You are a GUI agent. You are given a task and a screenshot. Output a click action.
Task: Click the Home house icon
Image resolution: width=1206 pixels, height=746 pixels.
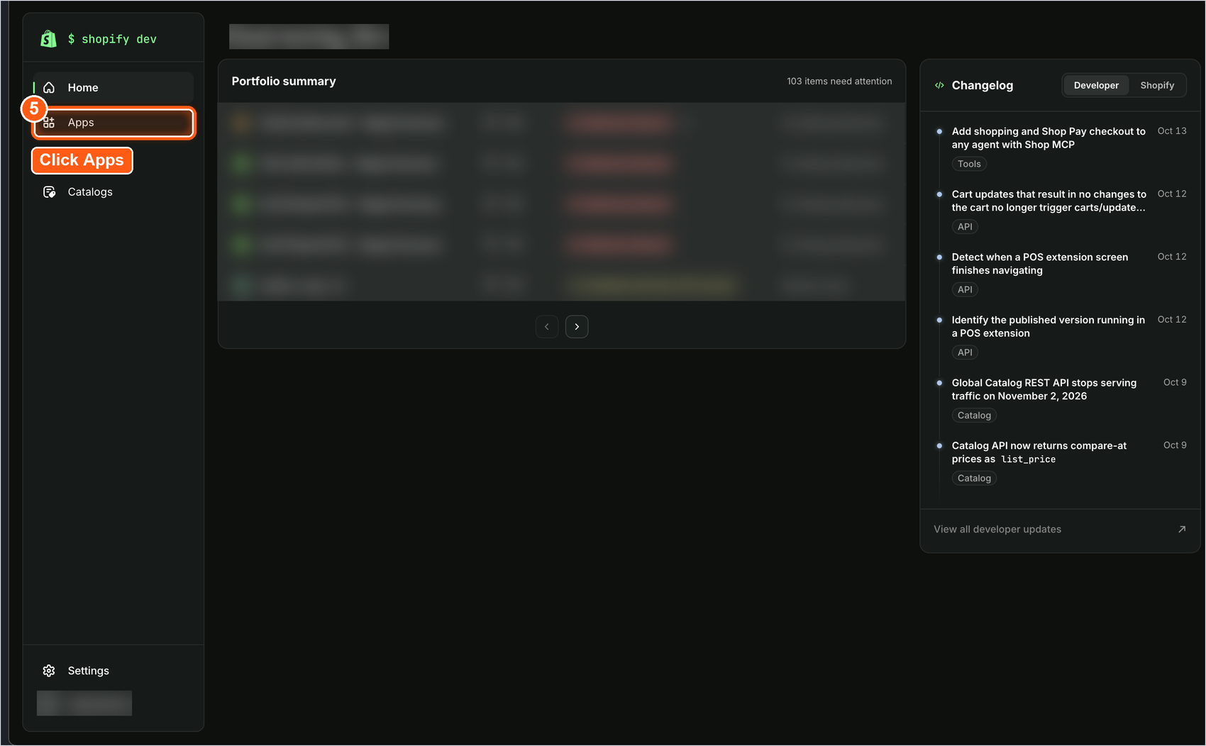[x=49, y=88]
